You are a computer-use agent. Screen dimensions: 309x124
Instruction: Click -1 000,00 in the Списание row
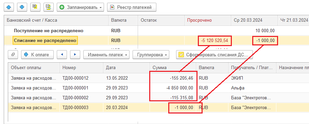(265, 40)
